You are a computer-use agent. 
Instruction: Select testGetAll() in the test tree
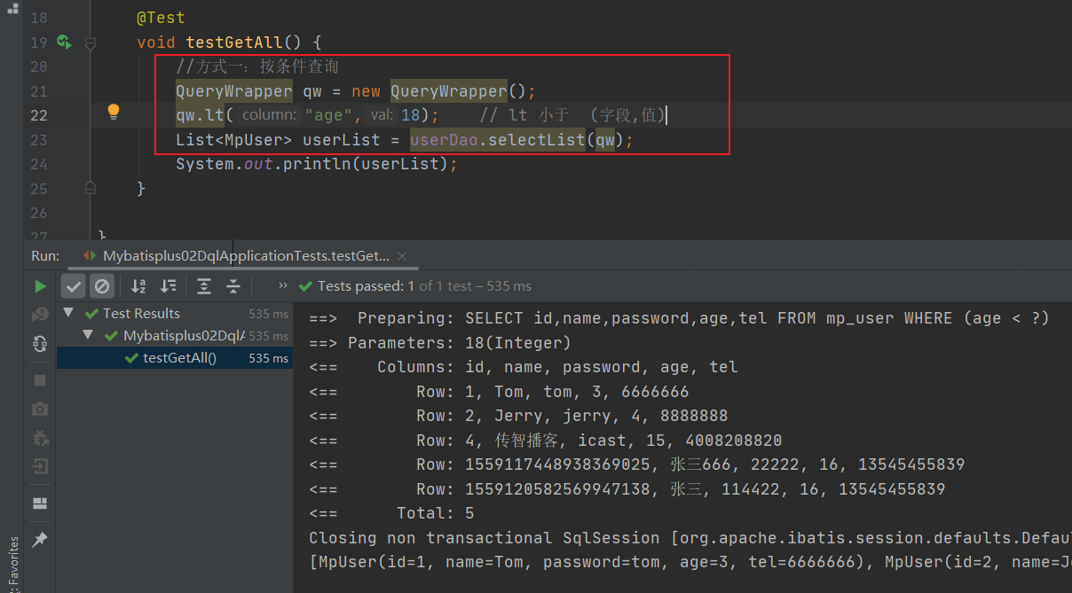(x=179, y=358)
